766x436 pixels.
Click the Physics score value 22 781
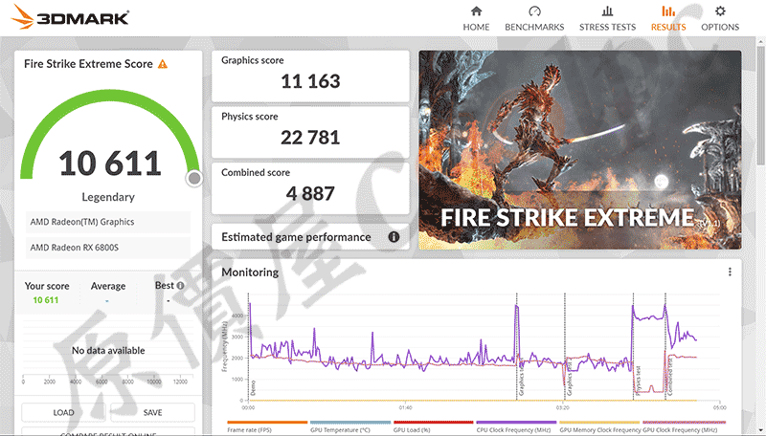[310, 138]
